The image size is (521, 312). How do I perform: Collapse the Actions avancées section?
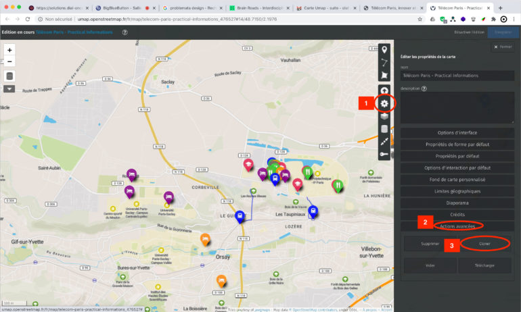click(x=457, y=226)
